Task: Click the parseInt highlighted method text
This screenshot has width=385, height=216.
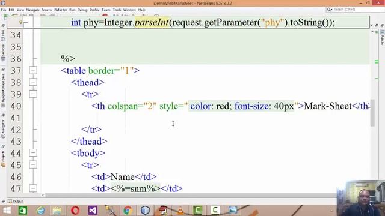Action: click(152, 23)
